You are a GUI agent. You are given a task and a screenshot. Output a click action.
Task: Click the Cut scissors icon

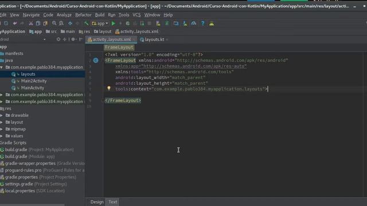pyautogui.click(x=30, y=23)
